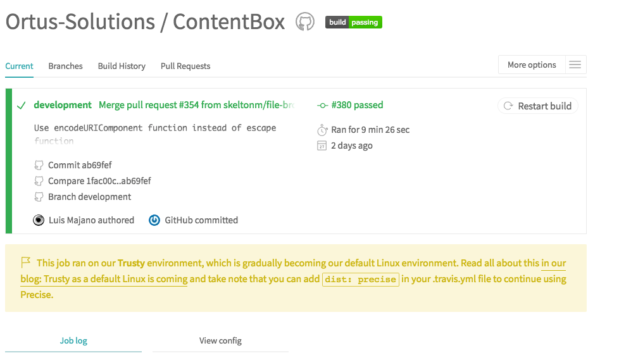Click the build passing badge

354,22
